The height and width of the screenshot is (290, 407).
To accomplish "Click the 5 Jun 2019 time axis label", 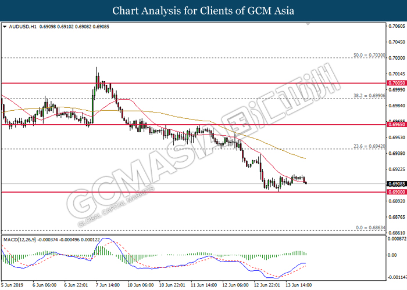I will [x=12, y=285].
